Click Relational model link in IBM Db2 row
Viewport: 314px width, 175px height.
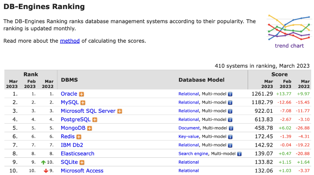[x=189, y=145]
